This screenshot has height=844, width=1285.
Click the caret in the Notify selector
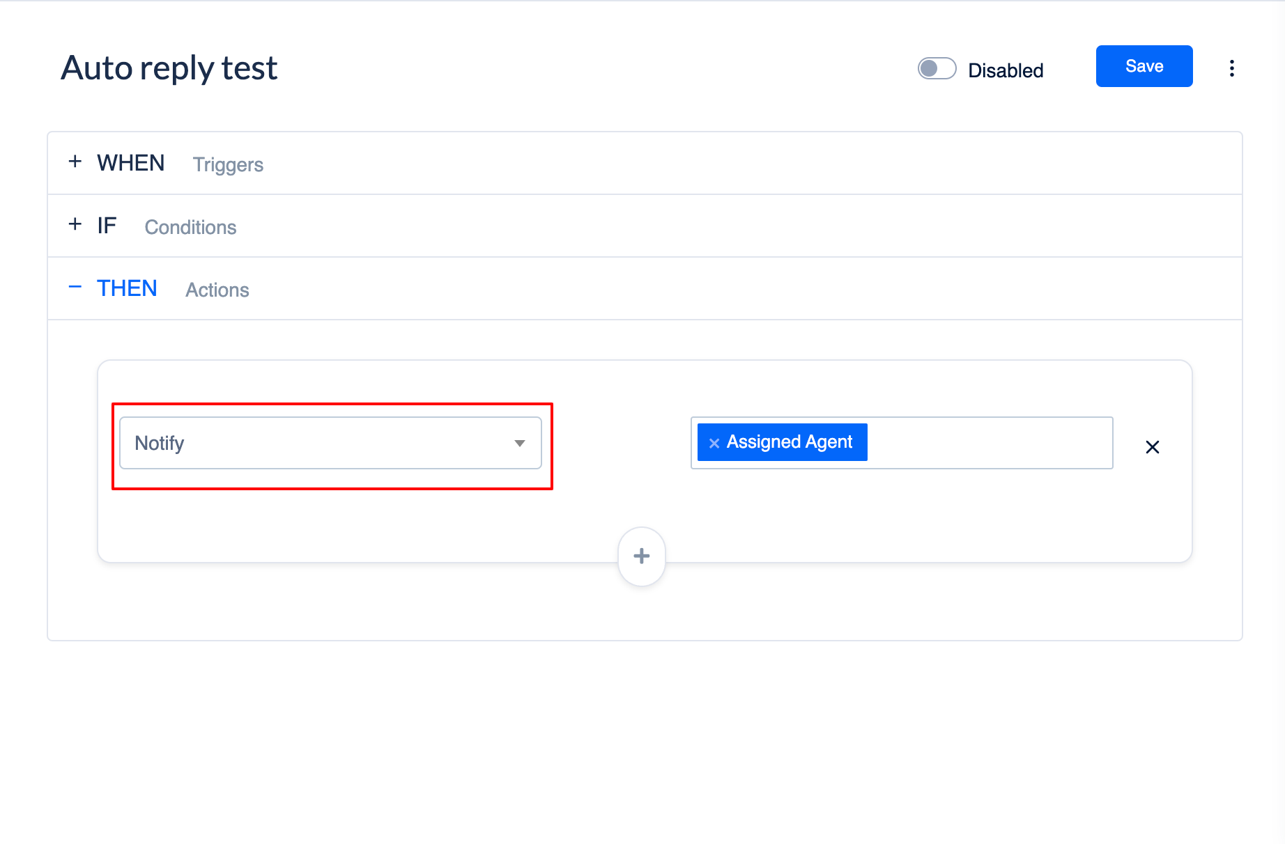(x=519, y=442)
